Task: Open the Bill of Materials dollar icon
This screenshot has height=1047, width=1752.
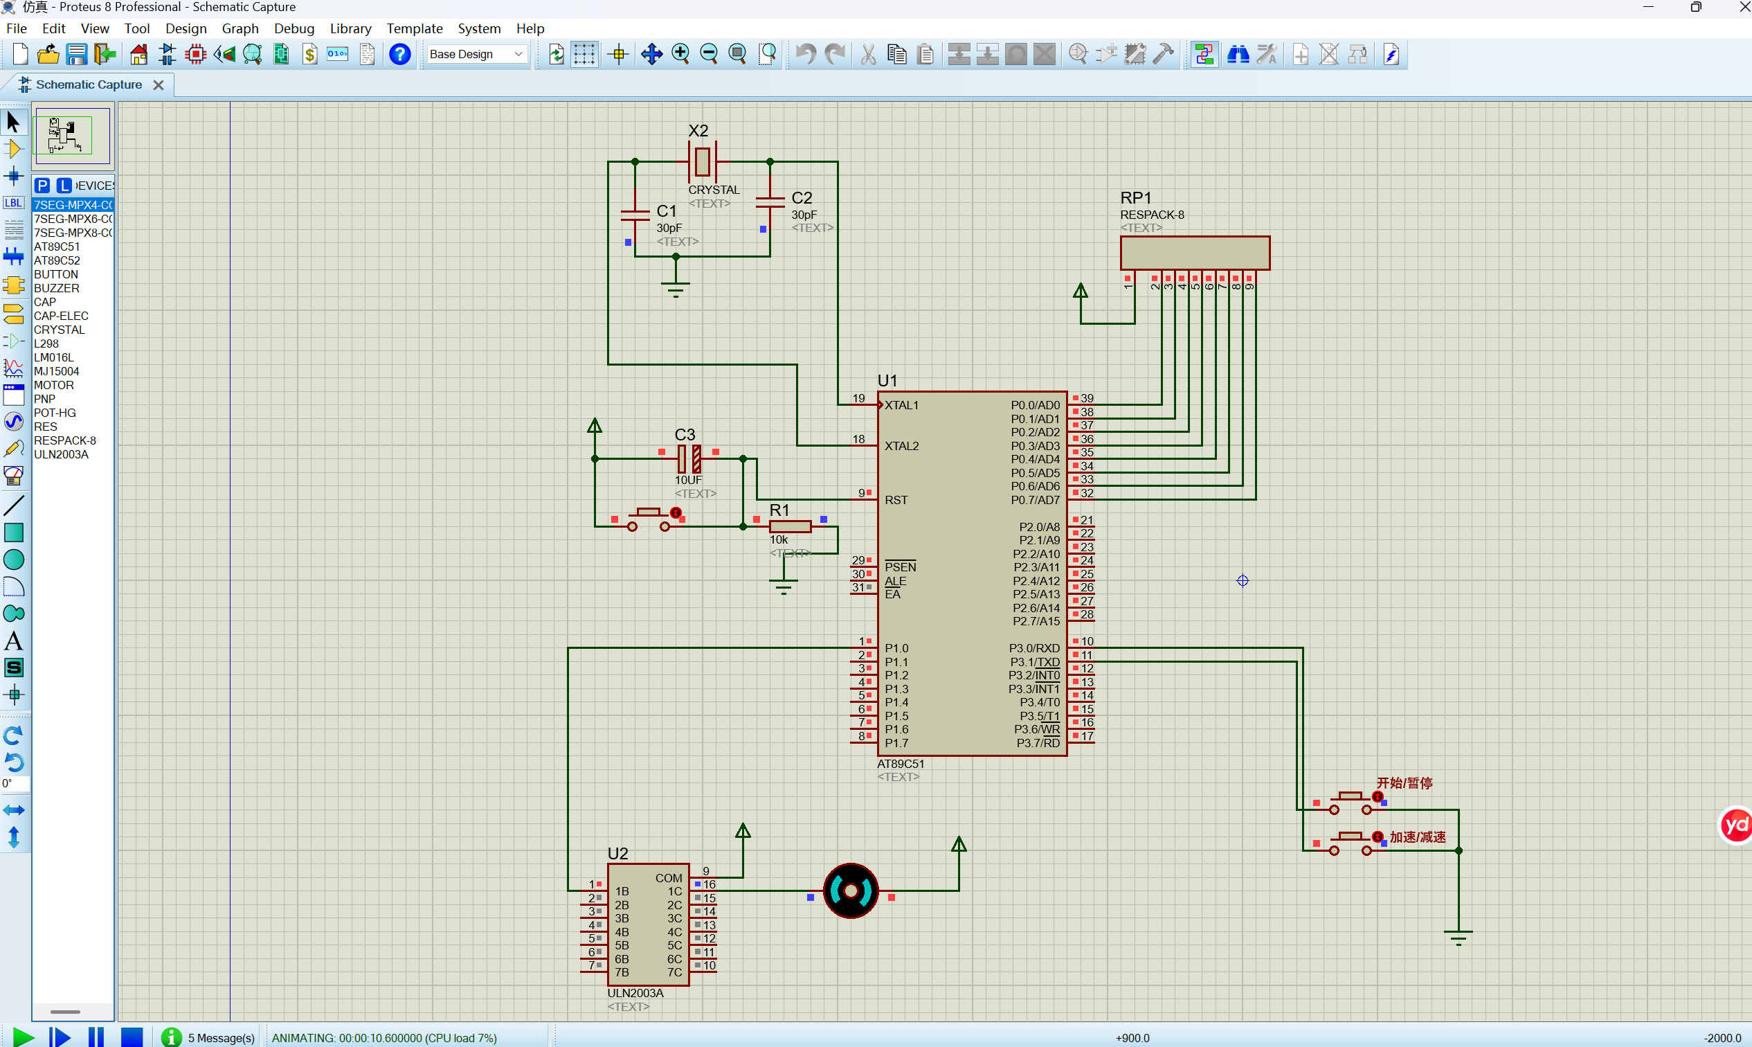Action: [309, 54]
